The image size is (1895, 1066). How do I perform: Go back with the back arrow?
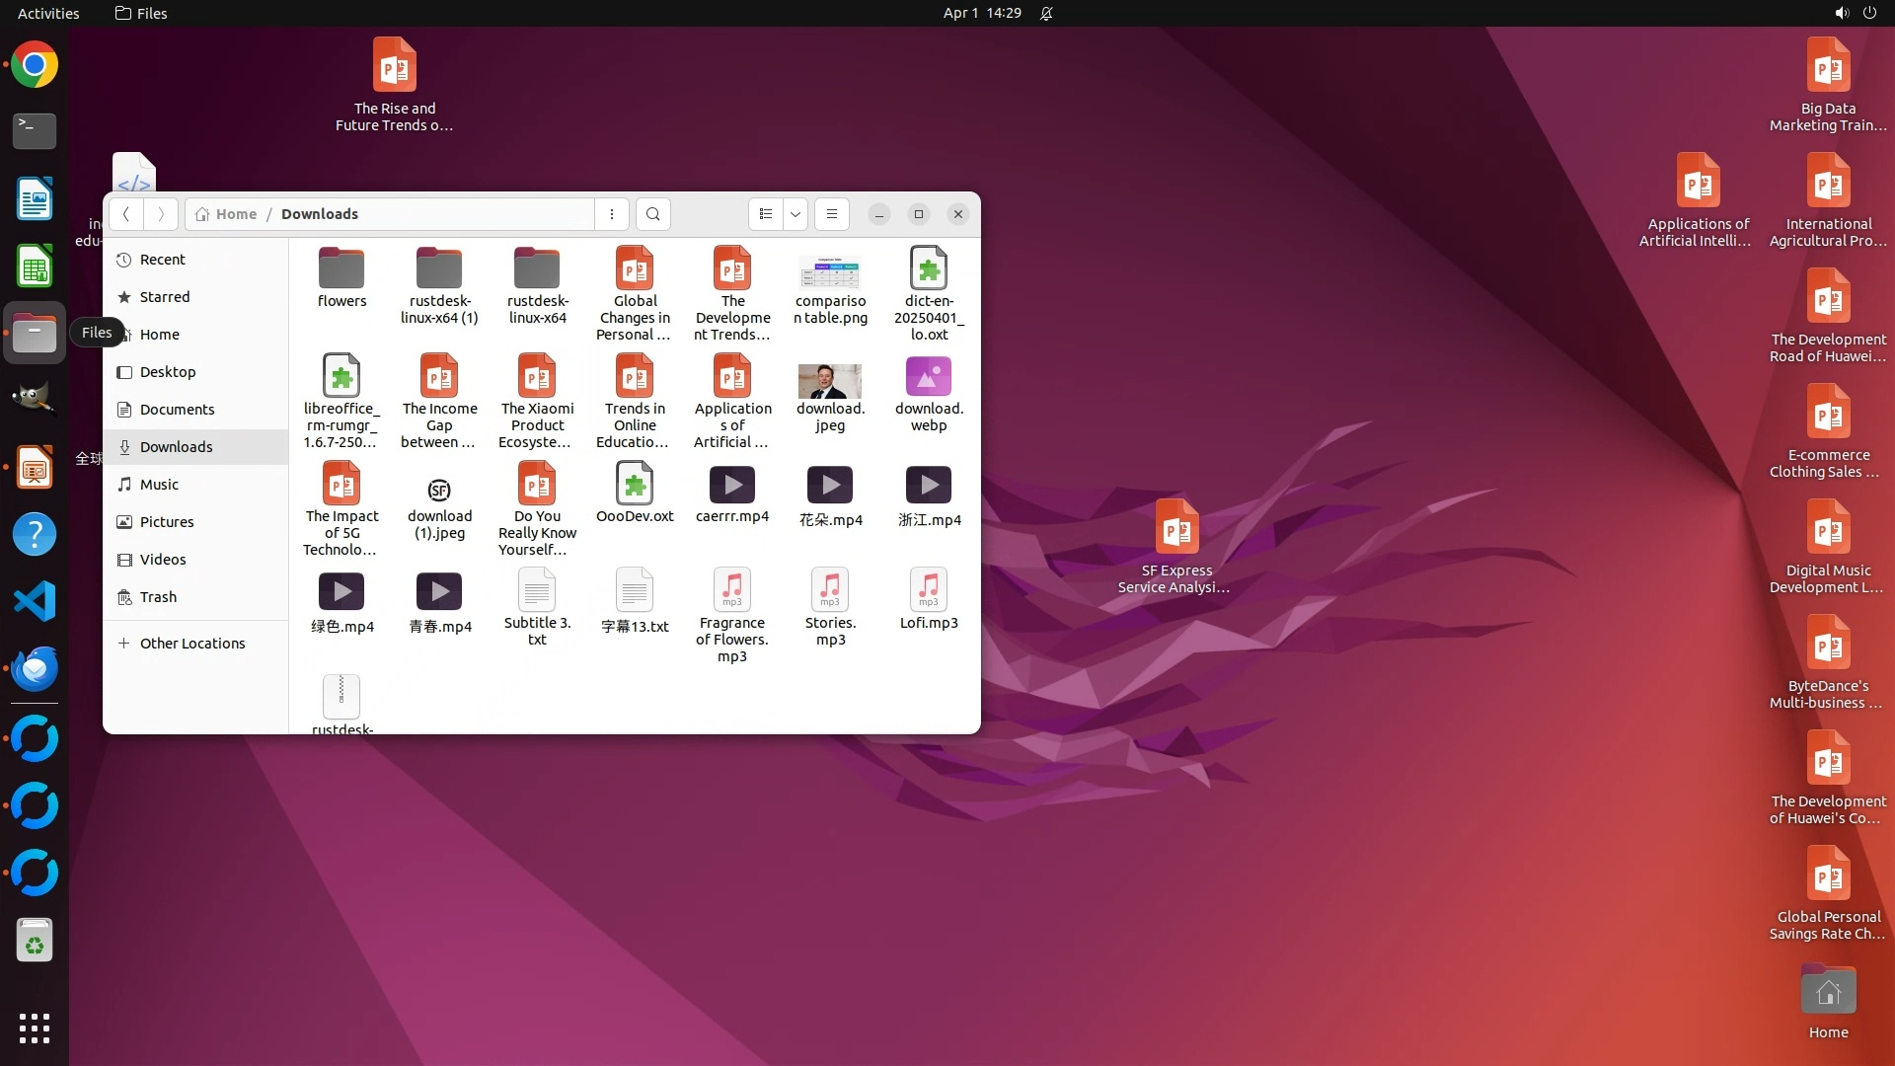click(126, 214)
